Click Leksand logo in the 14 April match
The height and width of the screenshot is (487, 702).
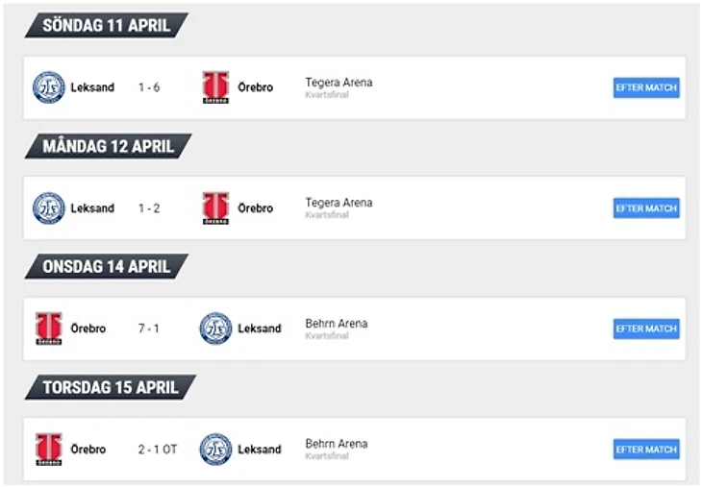[215, 329]
